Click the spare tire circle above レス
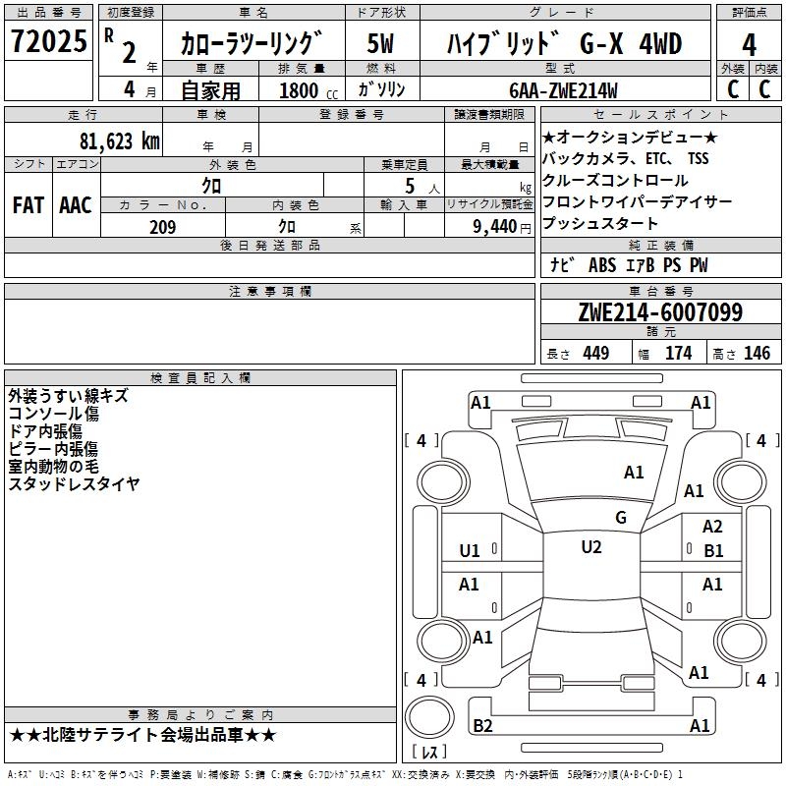Image resolution: width=786 pixels, height=786 pixels. pyautogui.click(x=429, y=716)
